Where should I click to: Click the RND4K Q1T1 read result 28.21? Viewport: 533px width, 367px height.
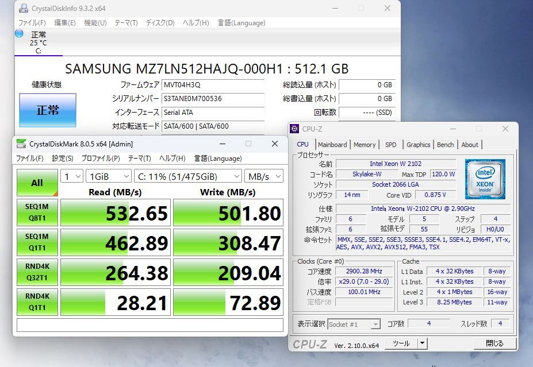coord(116,302)
